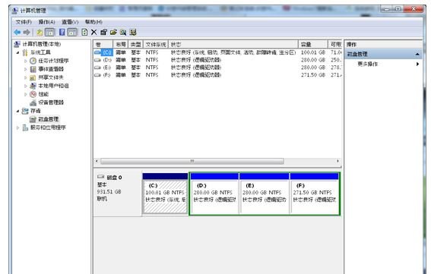
Task: Sort by the 卷 column header
Action: pos(103,45)
